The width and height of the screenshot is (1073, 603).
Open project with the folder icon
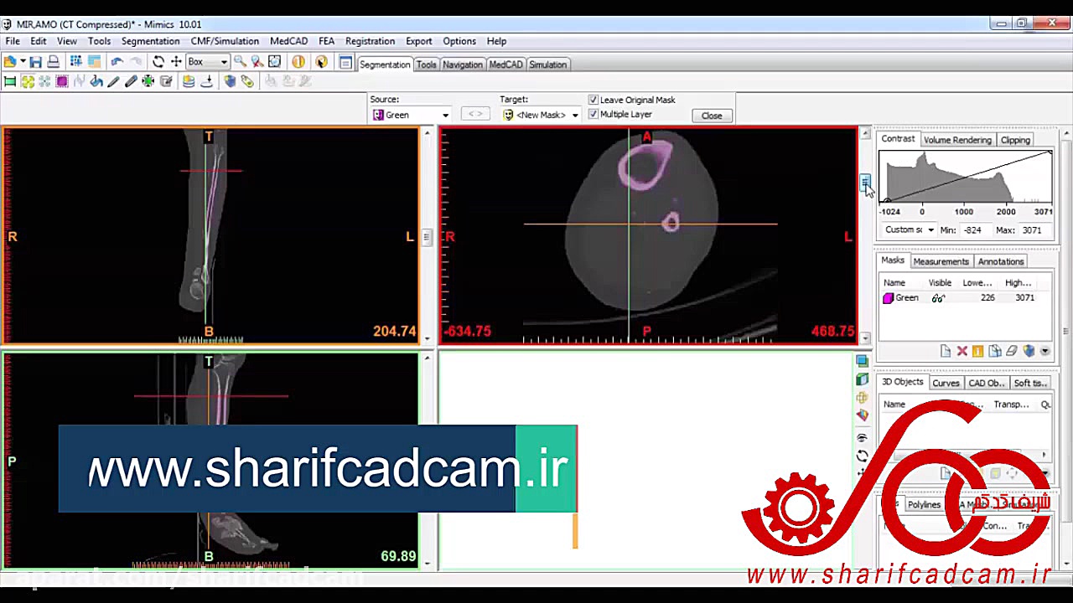(x=10, y=62)
